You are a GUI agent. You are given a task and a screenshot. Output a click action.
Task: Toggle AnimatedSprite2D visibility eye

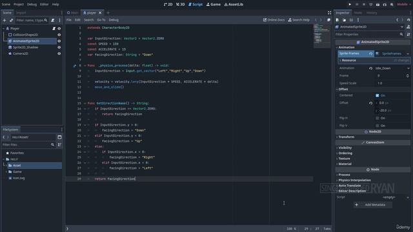59,41
